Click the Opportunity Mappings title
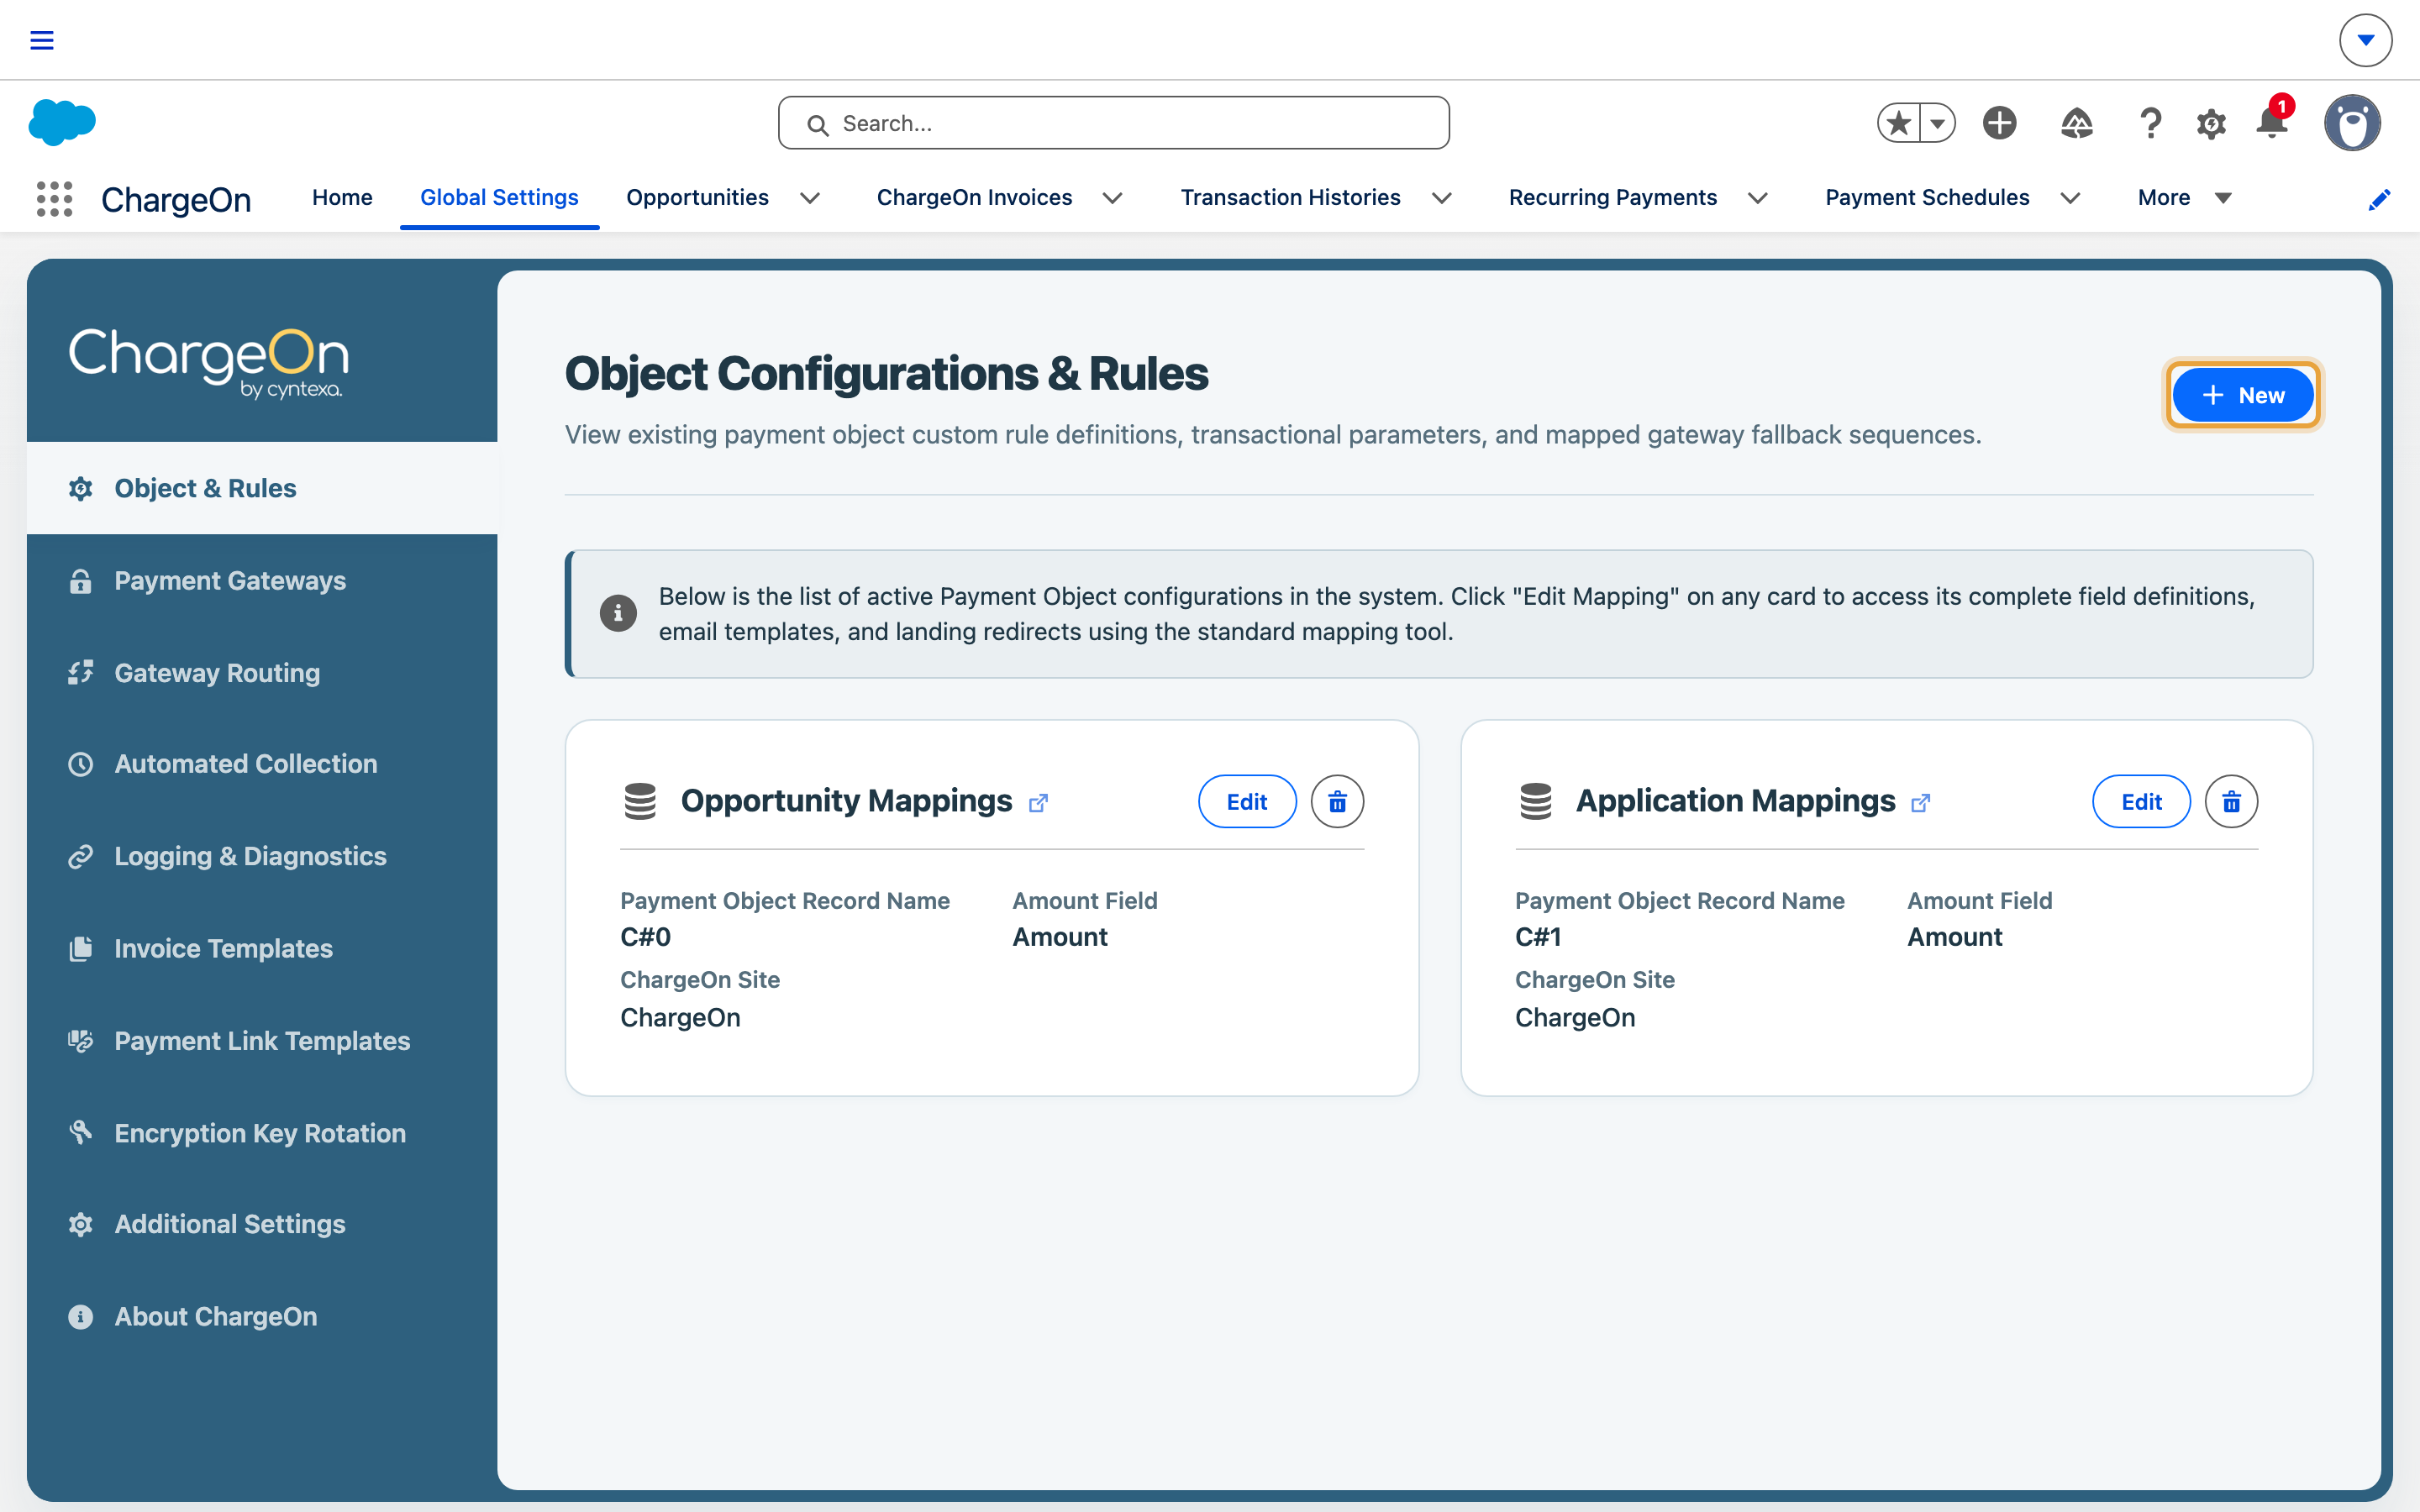2420x1512 pixels. [x=846, y=801]
